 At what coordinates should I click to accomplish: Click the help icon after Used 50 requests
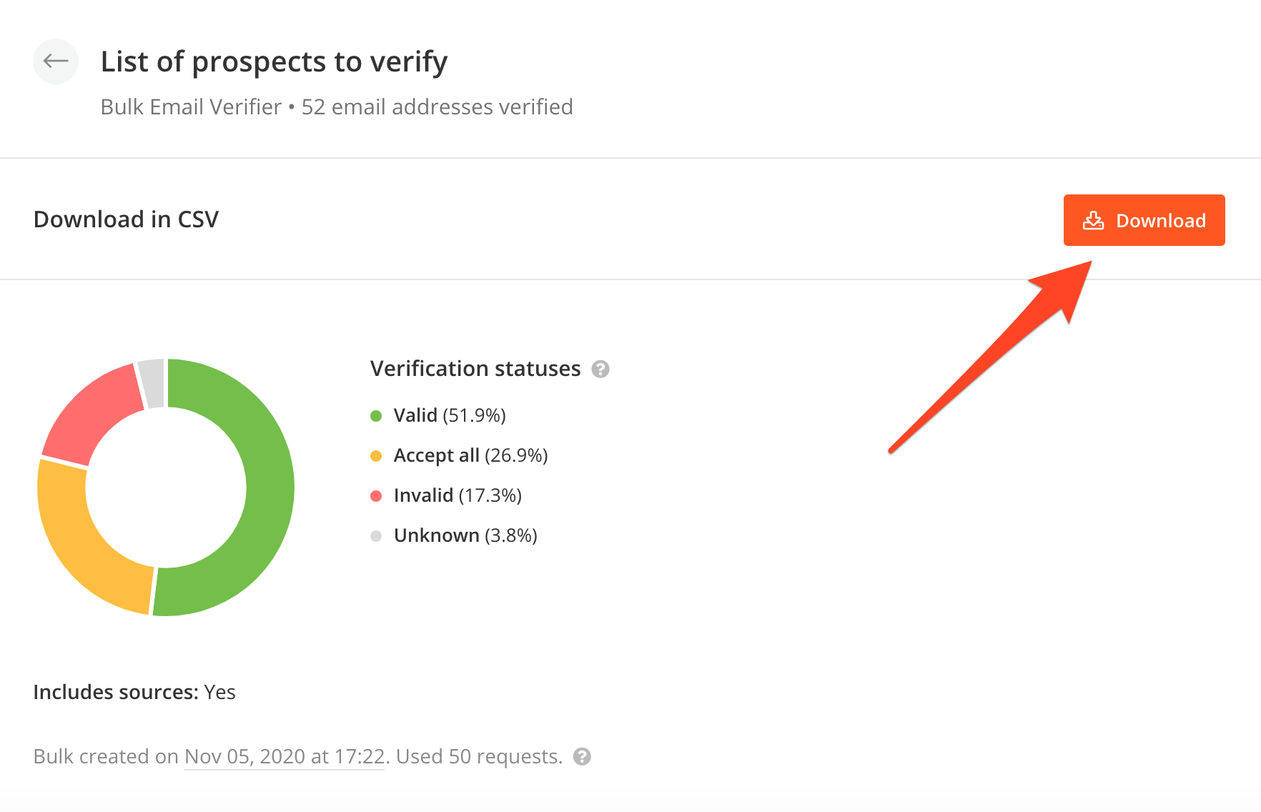pyautogui.click(x=583, y=756)
